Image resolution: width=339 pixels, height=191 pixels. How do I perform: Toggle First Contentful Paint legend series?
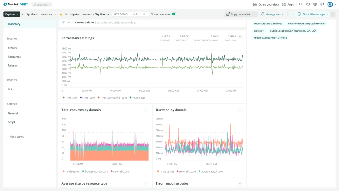112,98
